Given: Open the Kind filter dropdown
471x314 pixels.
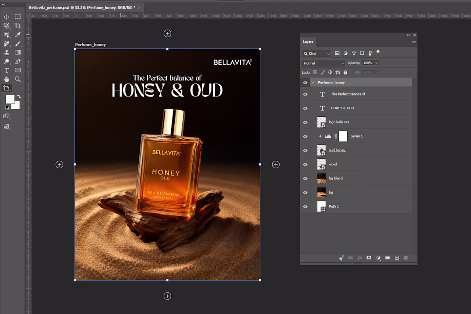Looking at the screenshot, I should click(x=316, y=54).
